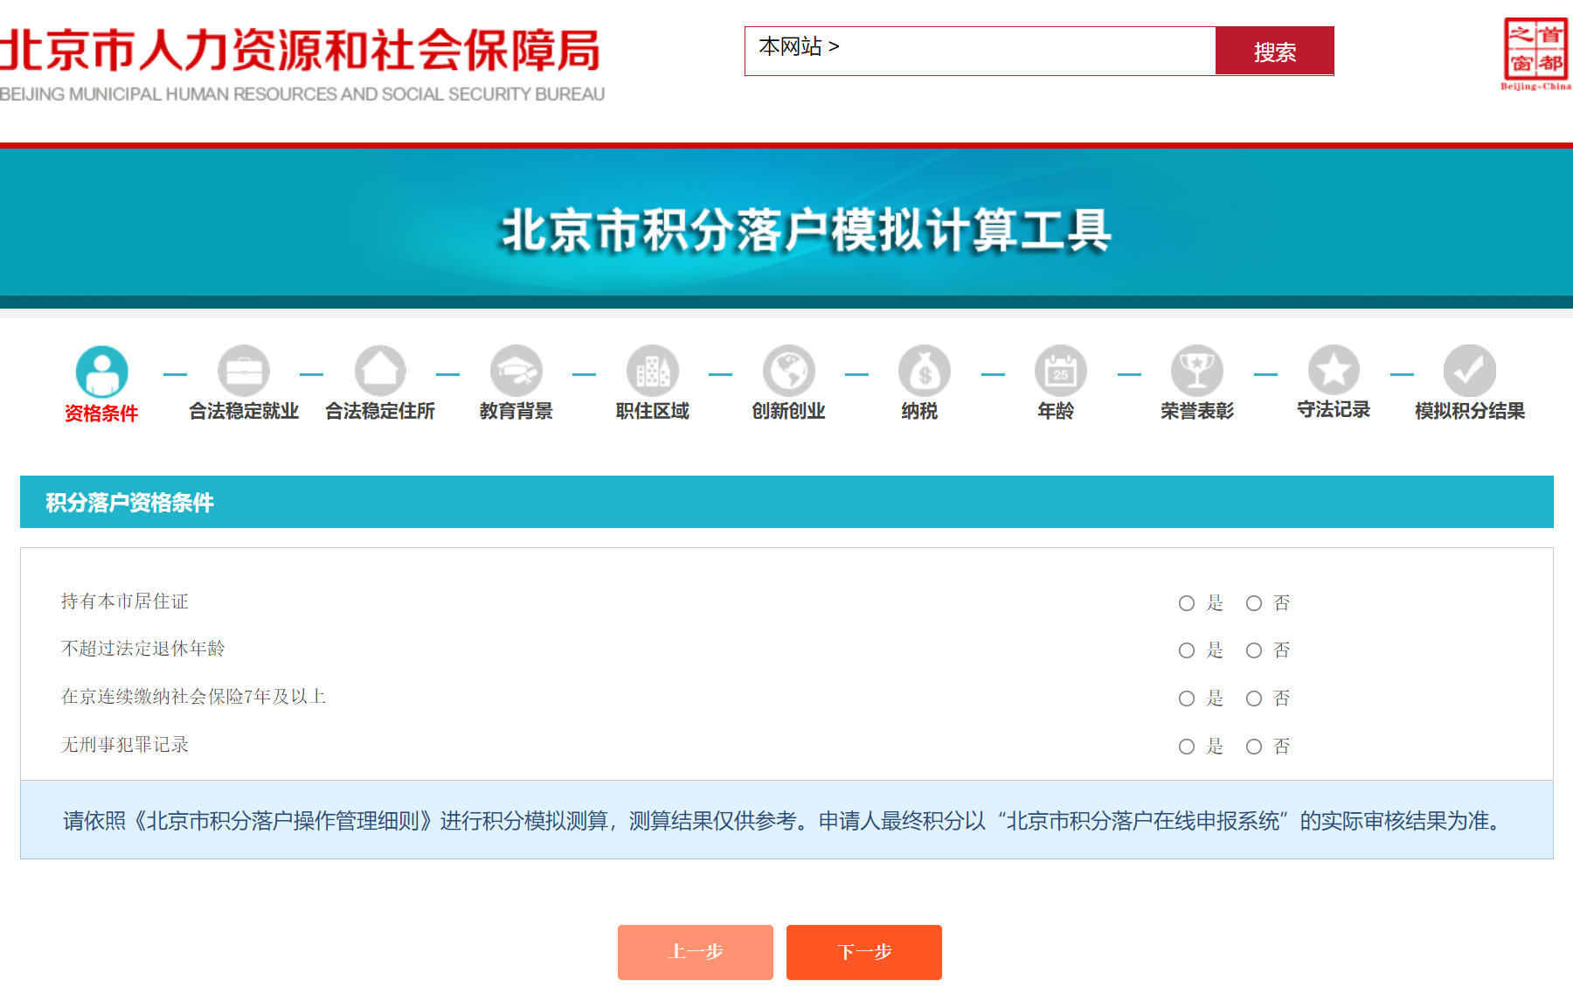The image size is (1573, 1008).
Task: Click the 首都之窗 Beijing-China logo
Action: tap(1536, 54)
